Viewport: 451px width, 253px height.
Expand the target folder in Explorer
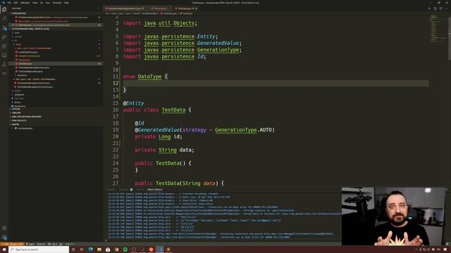(17, 91)
